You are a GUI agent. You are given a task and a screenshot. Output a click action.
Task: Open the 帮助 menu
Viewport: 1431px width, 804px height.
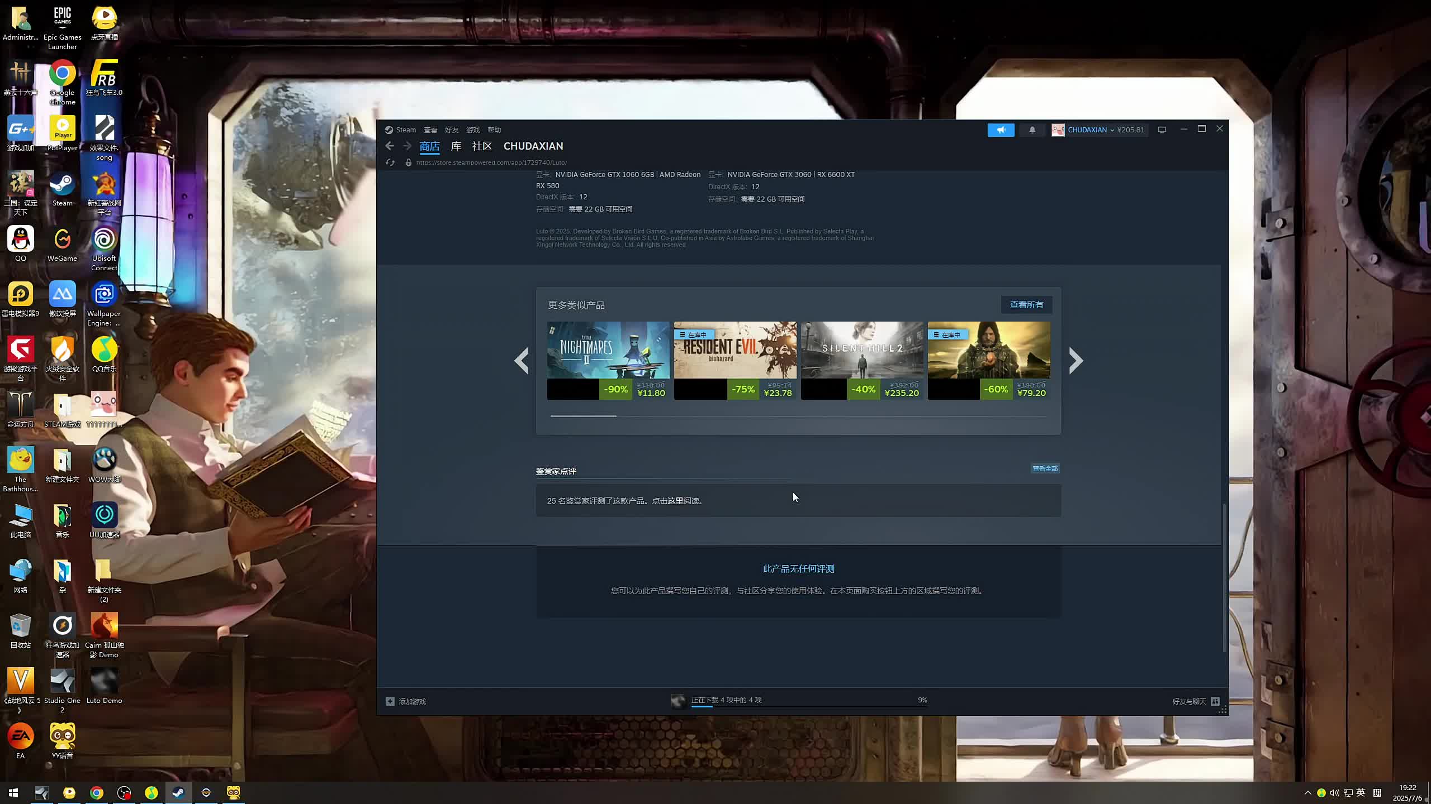coord(494,130)
